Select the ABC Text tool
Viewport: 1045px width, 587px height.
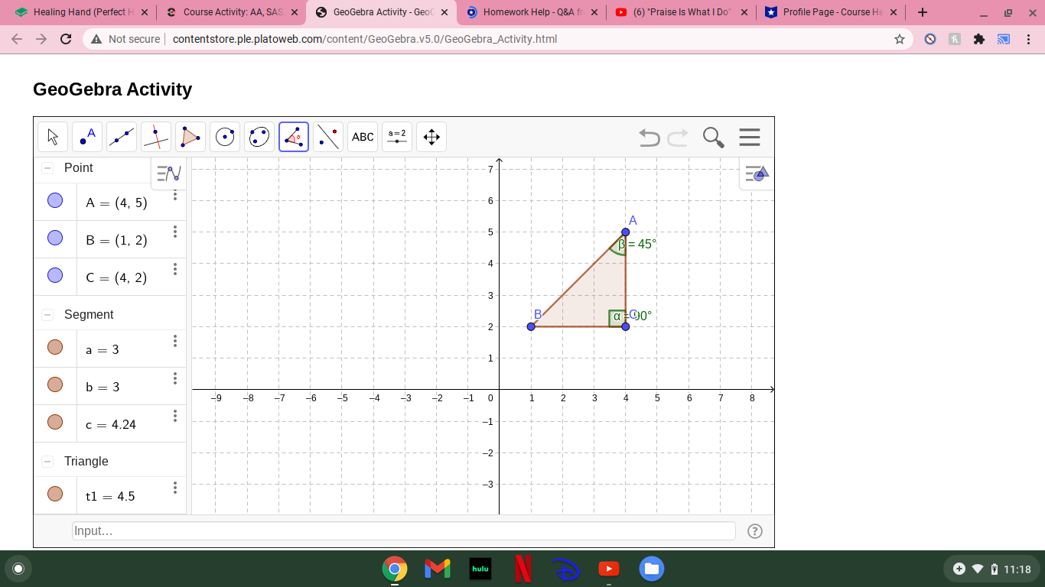363,137
